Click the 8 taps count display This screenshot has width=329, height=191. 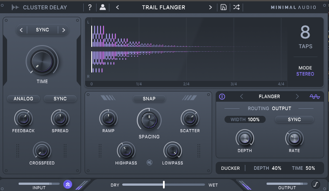(x=305, y=33)
